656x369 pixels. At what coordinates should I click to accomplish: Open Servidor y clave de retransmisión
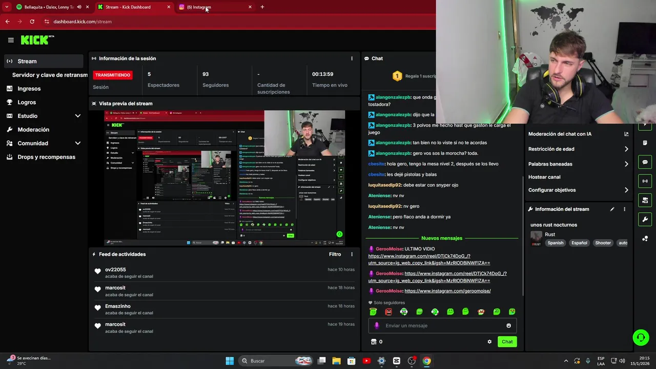(50, 75)
